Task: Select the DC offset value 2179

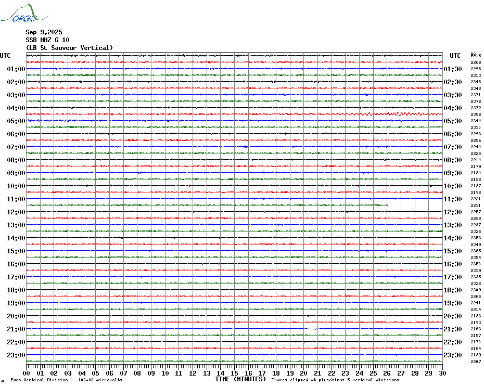Action: [476, 166]
